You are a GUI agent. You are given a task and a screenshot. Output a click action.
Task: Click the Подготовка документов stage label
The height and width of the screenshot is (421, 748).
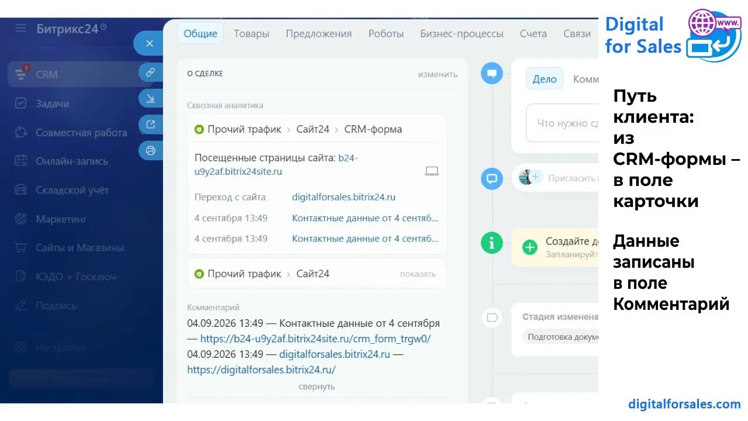(x=560, y=337)
